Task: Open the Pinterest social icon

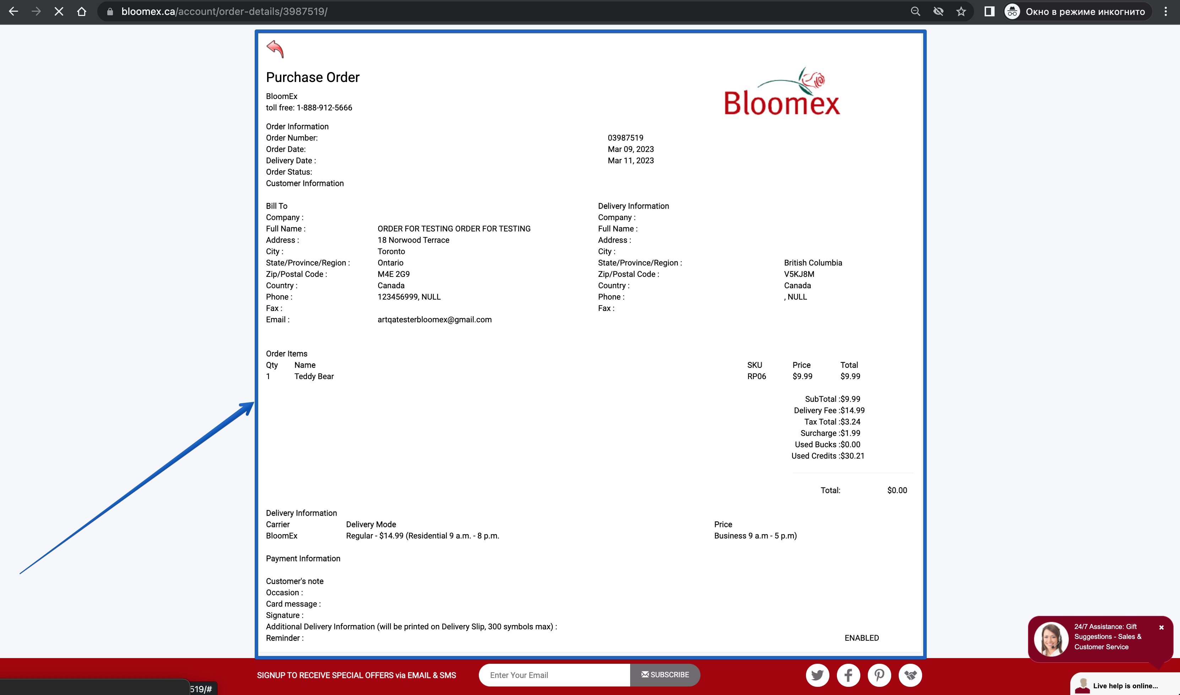Action: tap(879, 675)
